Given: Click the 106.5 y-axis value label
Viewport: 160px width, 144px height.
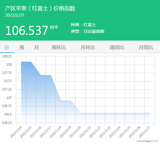Looking at the screenshot, I should click(x=8, y=114).
